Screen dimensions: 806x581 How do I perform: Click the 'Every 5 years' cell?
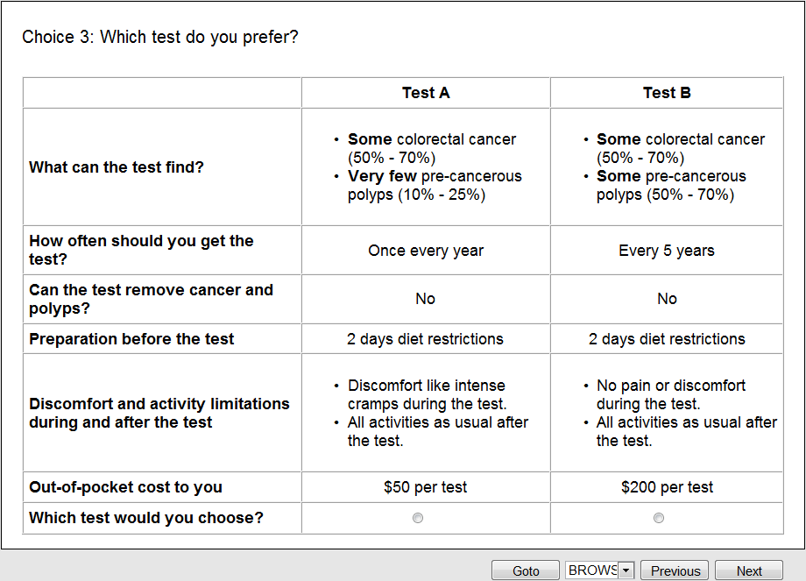tap(667, 251)
